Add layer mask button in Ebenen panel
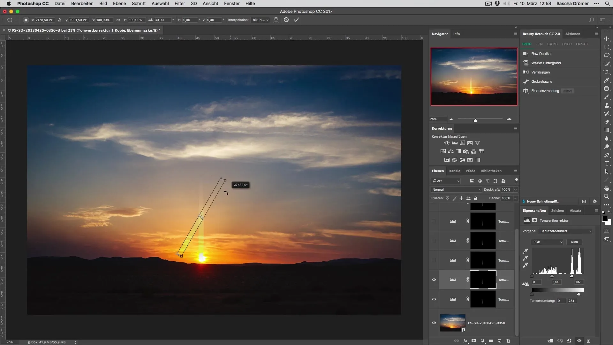613x345 pixels. coord(474,341)
